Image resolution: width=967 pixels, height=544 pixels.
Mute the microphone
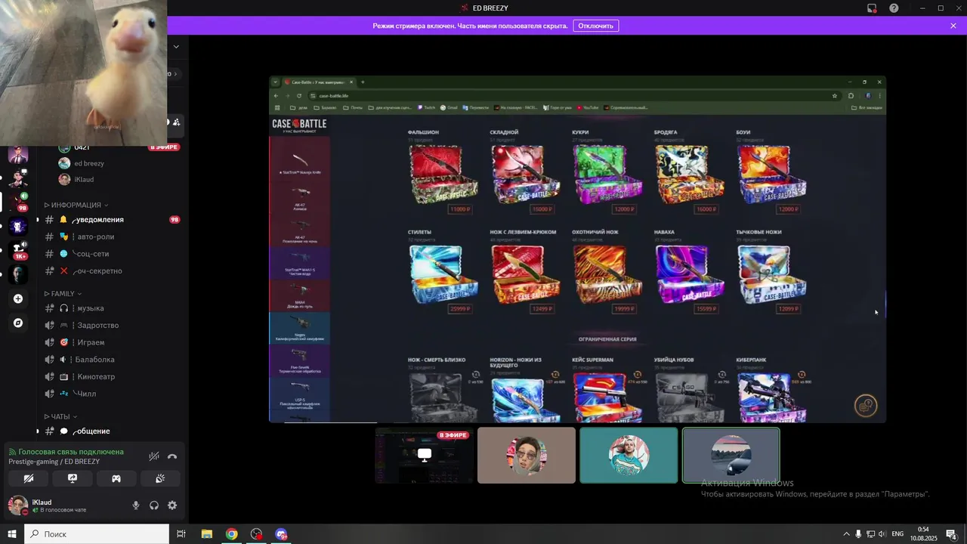click(x=136, y=505)
